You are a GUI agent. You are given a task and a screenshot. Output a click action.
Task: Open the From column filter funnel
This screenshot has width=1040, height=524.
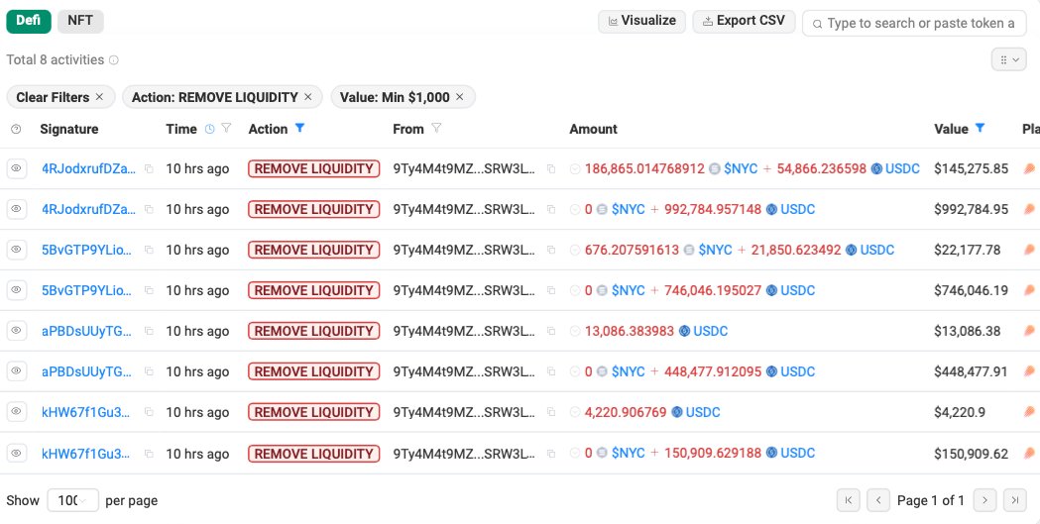pyautogui.click(x=436, y=129)
